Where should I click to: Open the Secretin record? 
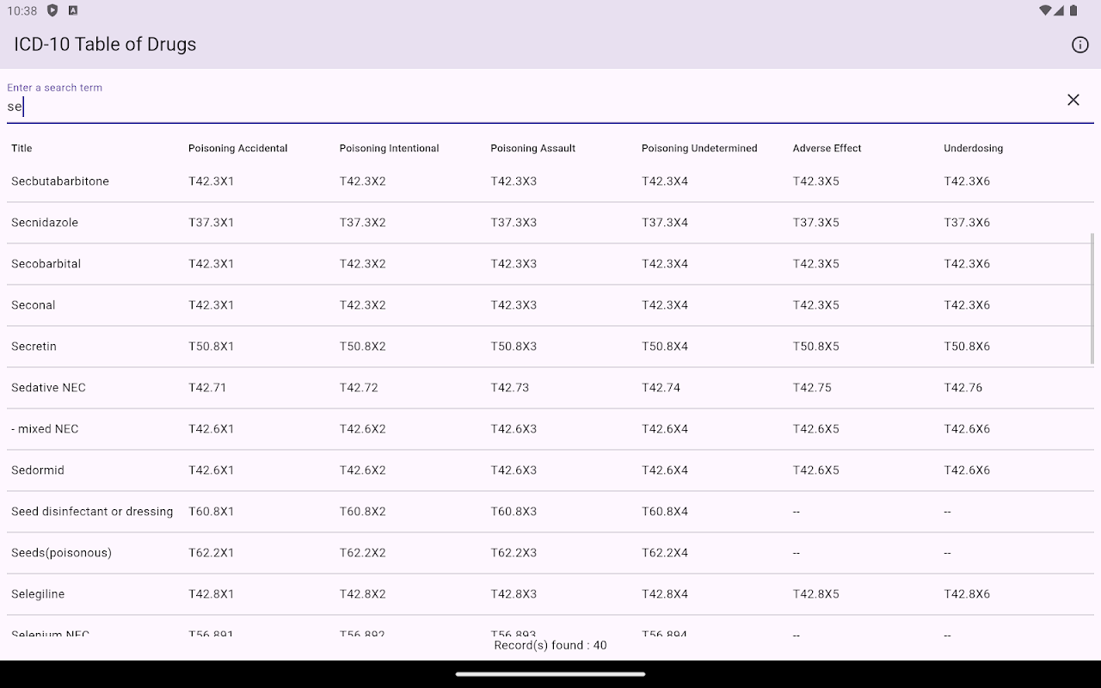click(34, 347)
